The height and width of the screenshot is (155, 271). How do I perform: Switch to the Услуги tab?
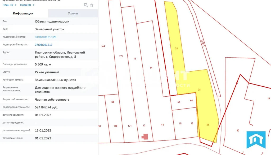73,13
